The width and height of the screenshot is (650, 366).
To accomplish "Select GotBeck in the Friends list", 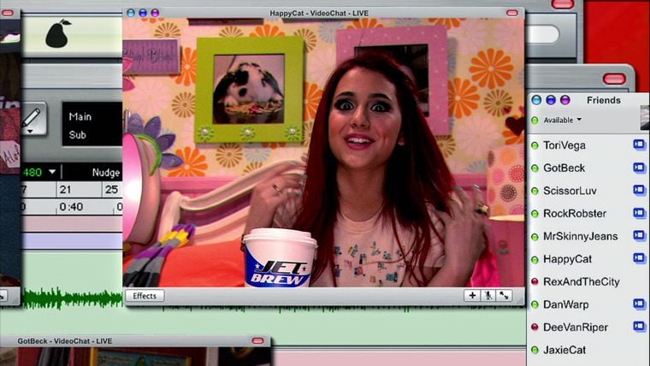I will pyautogui.click(x=564, y=168).
